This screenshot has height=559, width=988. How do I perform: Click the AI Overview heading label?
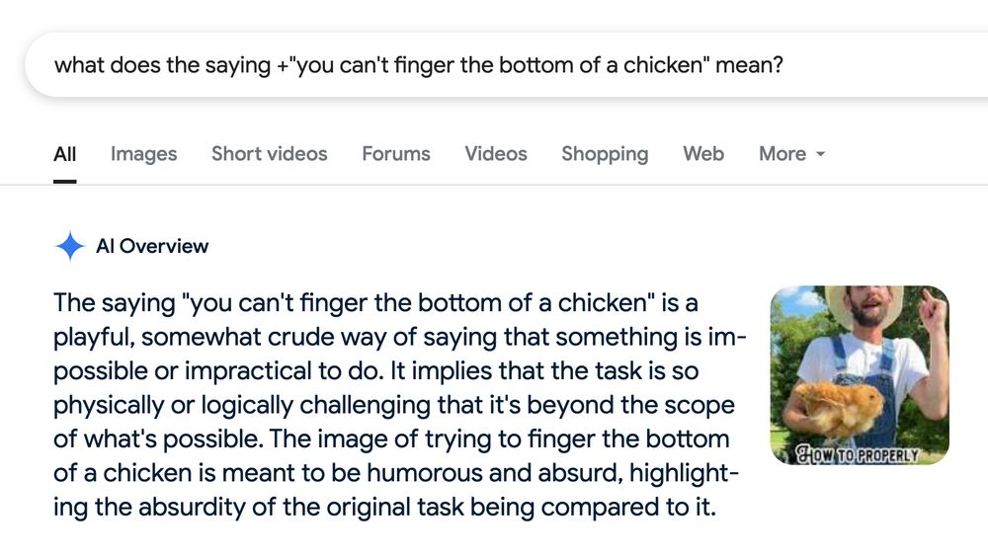[x=152, y=246]
